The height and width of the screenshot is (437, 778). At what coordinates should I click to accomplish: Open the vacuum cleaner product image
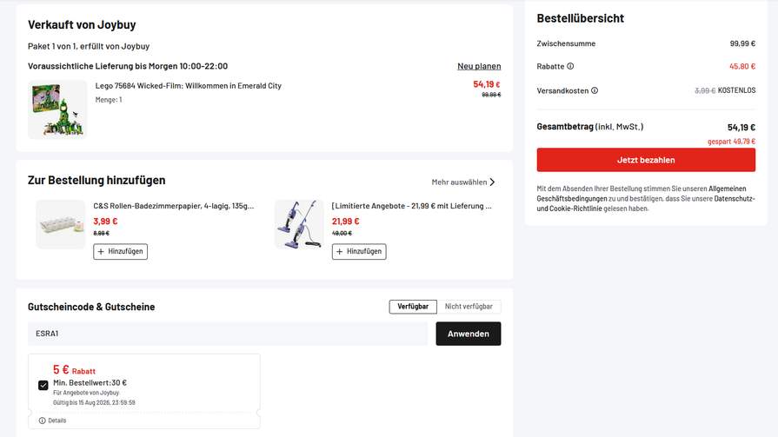click(299, 224)
